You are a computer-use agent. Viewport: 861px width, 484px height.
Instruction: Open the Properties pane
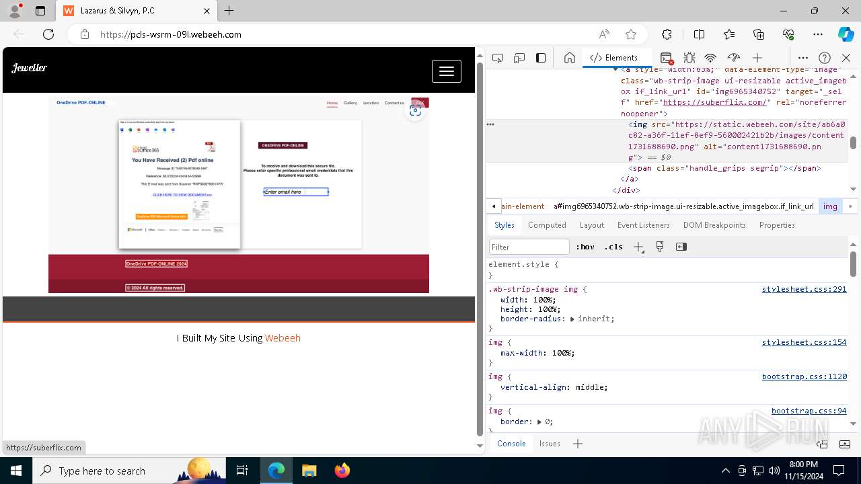[x=777, y=225]
